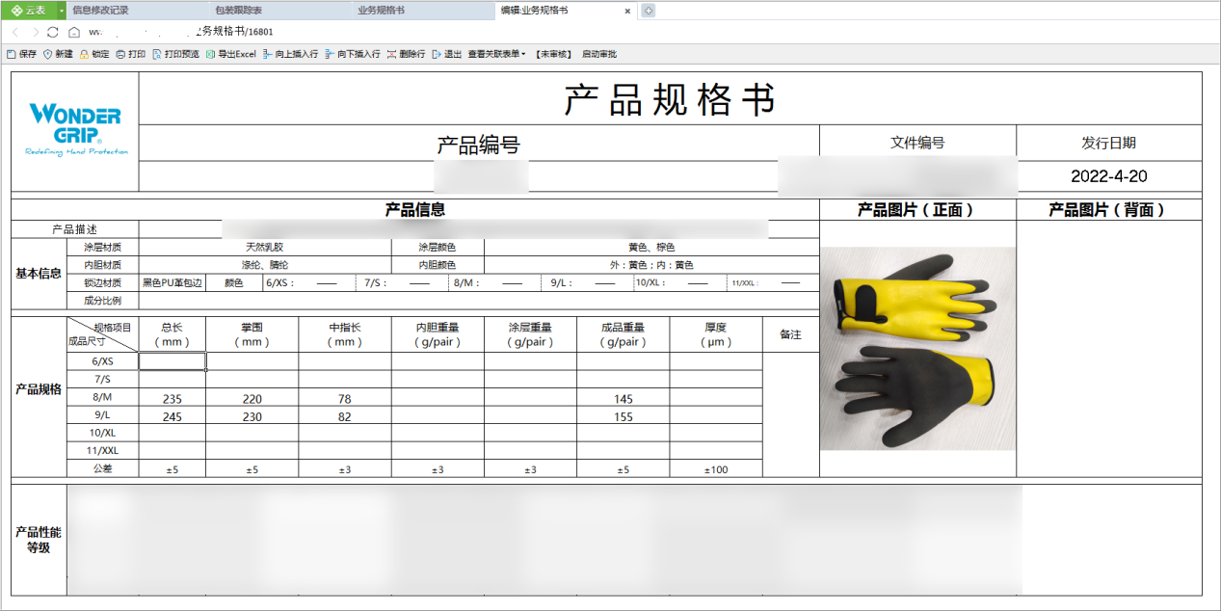The height and width of the screenshot is (611, 1221).
Task: Expand the 查看关联表单 dropdown
Action: 496,54
